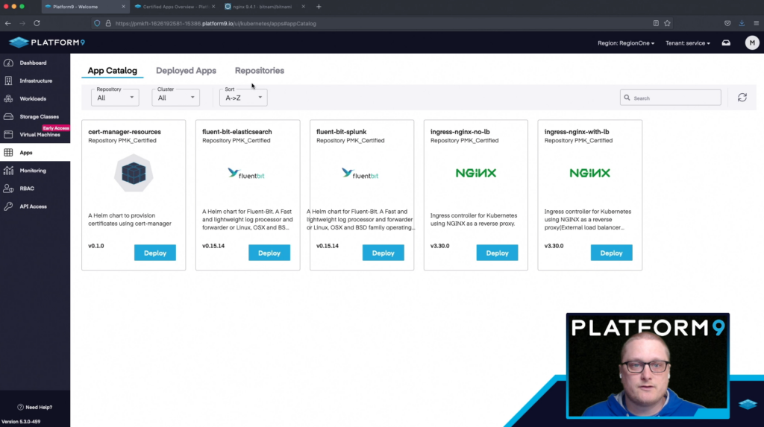
Task: Open the notifications inbox icon in header
Action: click(726, 42)
